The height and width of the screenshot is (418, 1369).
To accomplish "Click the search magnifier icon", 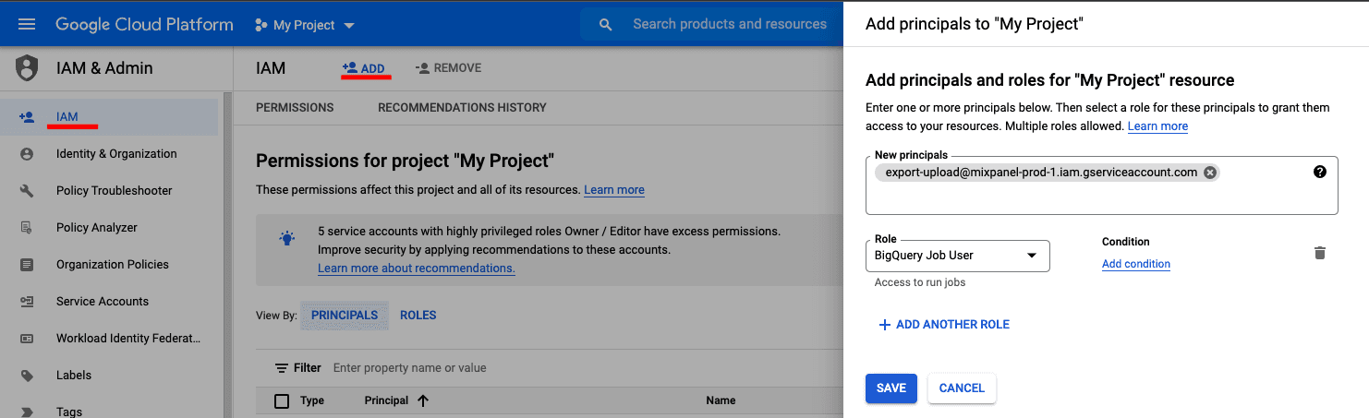I will click(x=606, y=25).
